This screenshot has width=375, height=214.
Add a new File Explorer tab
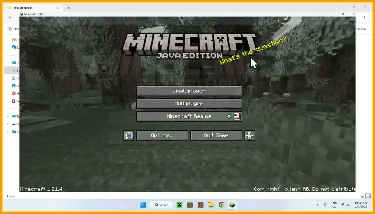point(68,8)
